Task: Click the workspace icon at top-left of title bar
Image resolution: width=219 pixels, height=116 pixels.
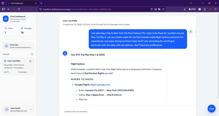Action: [x=3, y=3]
